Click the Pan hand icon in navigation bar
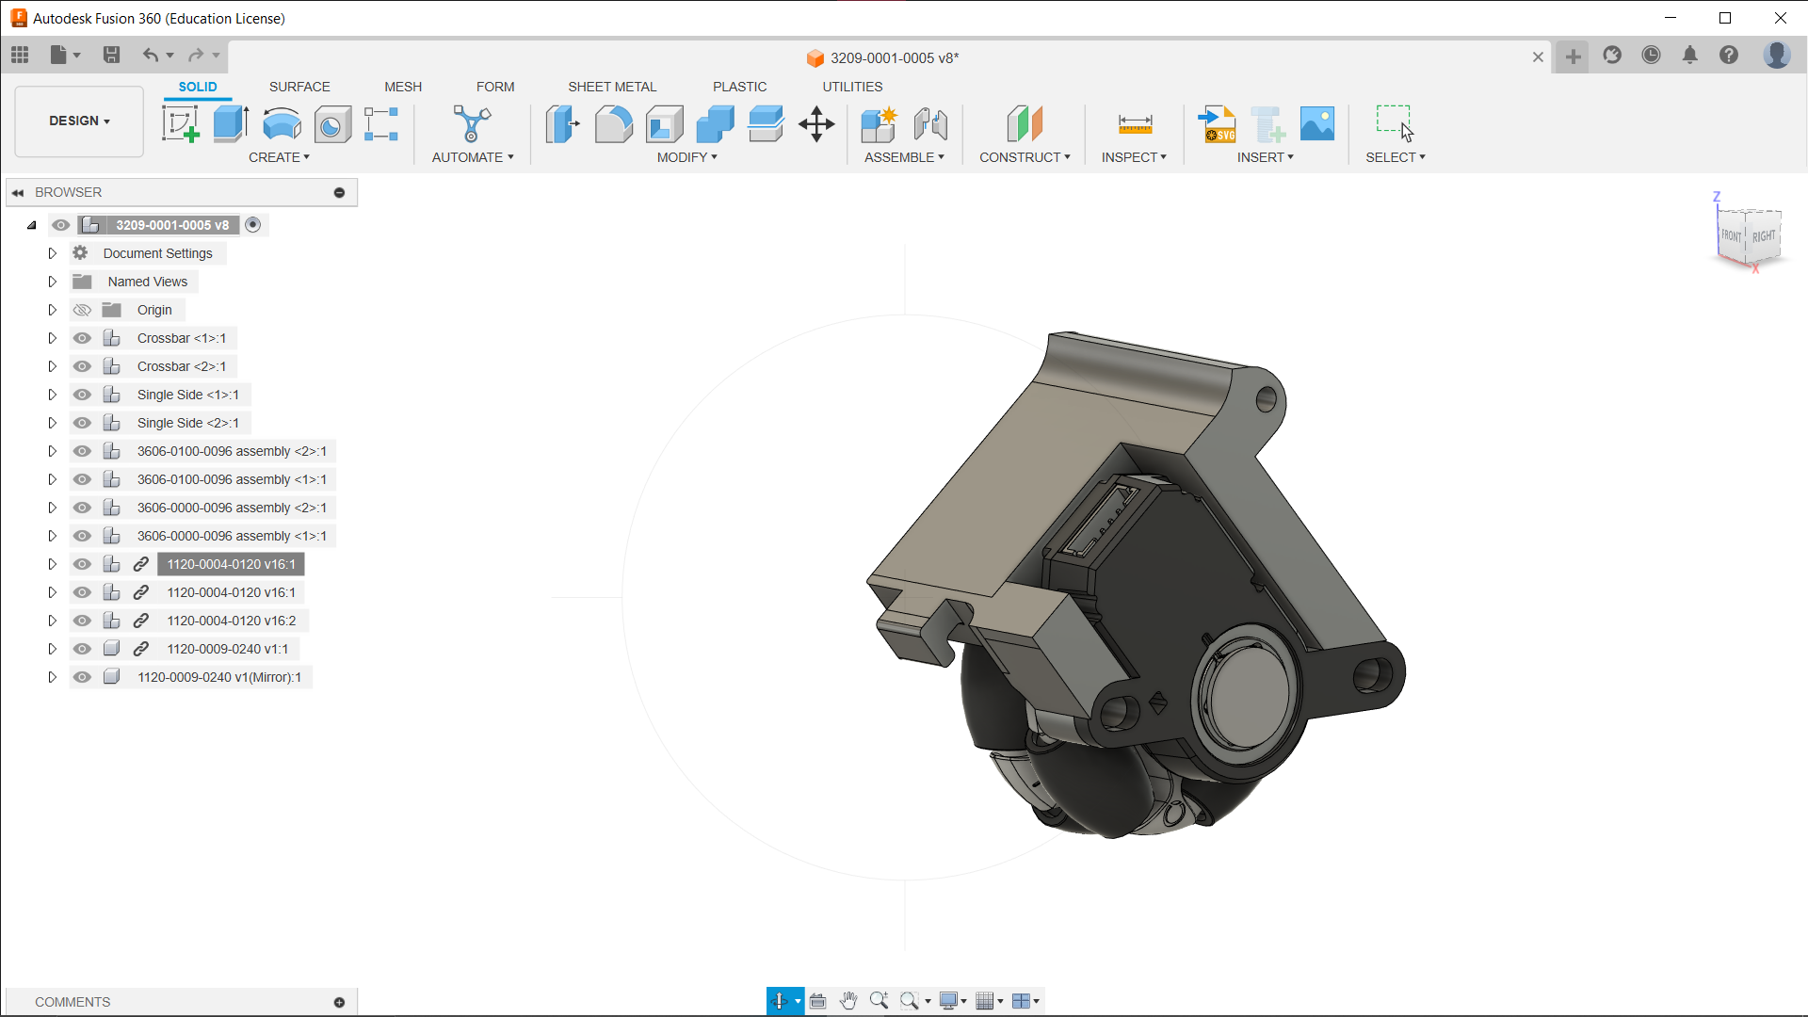1808x1017 pixels. tap(848, 1001)
